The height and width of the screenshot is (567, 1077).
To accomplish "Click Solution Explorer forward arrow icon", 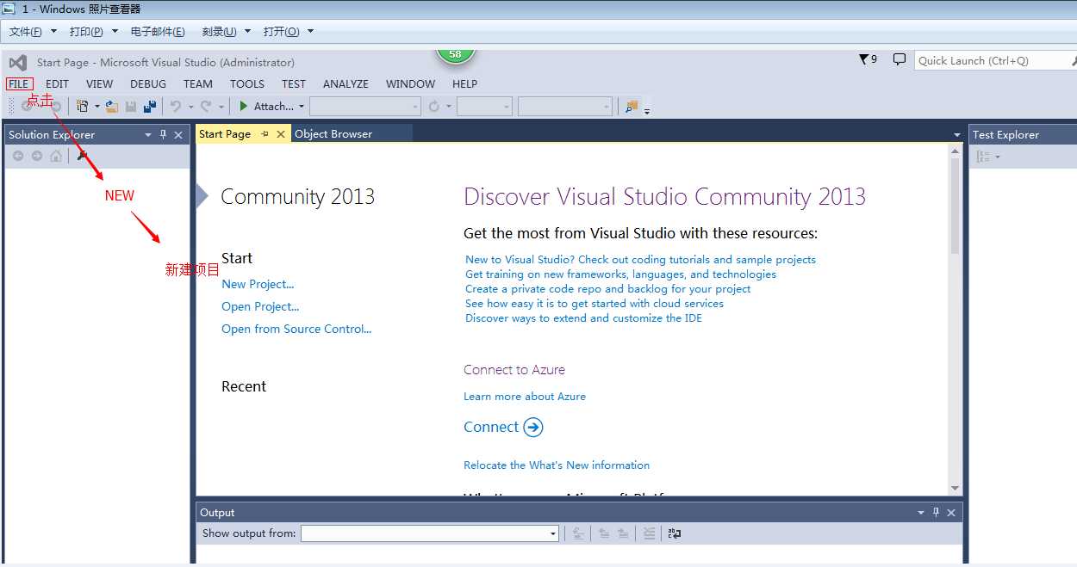I will pyautogui.click(x=37, y=156).
